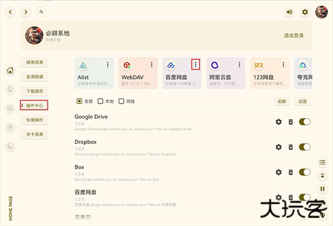Open the Alist card three-dot menu
This screenshot has height=226, width=333.
[107, 65]
